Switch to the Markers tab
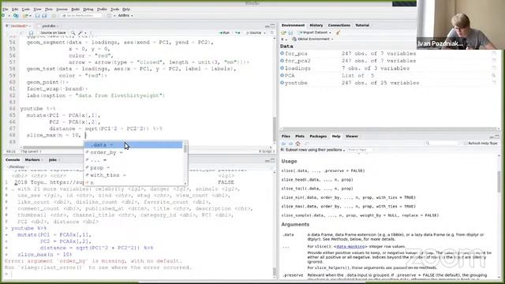 point(32,160)
